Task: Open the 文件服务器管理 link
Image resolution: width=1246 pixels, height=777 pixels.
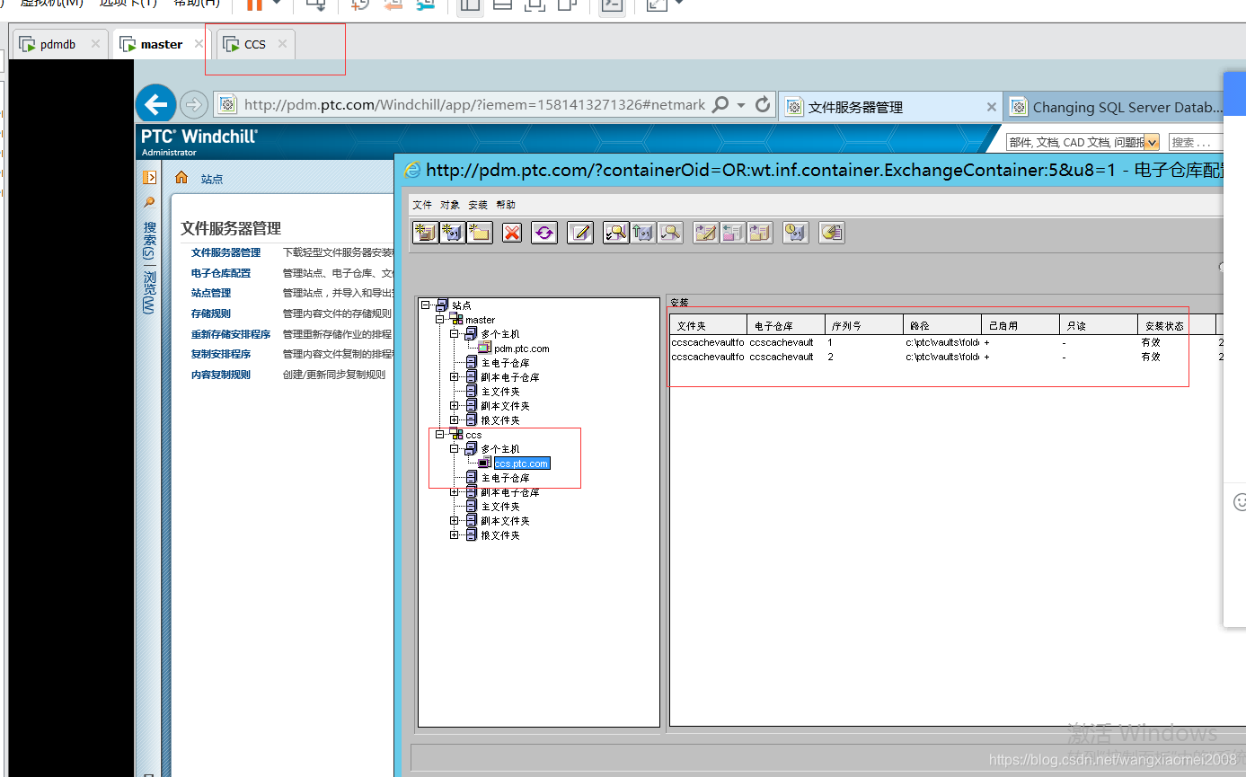Action: coord(225,253)
